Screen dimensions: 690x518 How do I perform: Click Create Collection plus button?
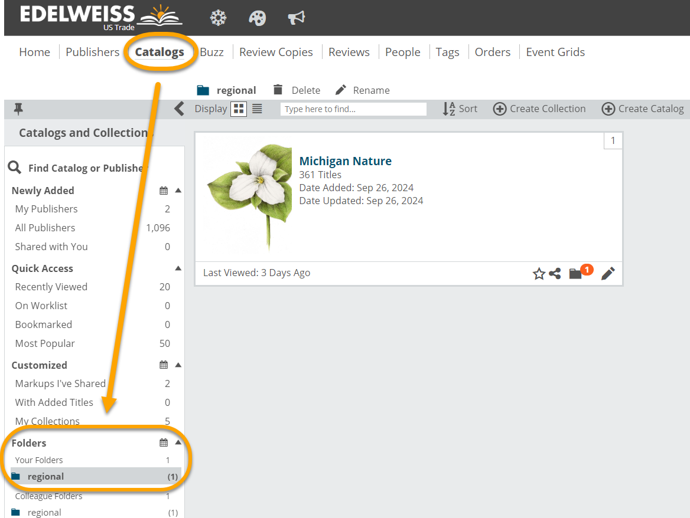click(x=539, y=109)
